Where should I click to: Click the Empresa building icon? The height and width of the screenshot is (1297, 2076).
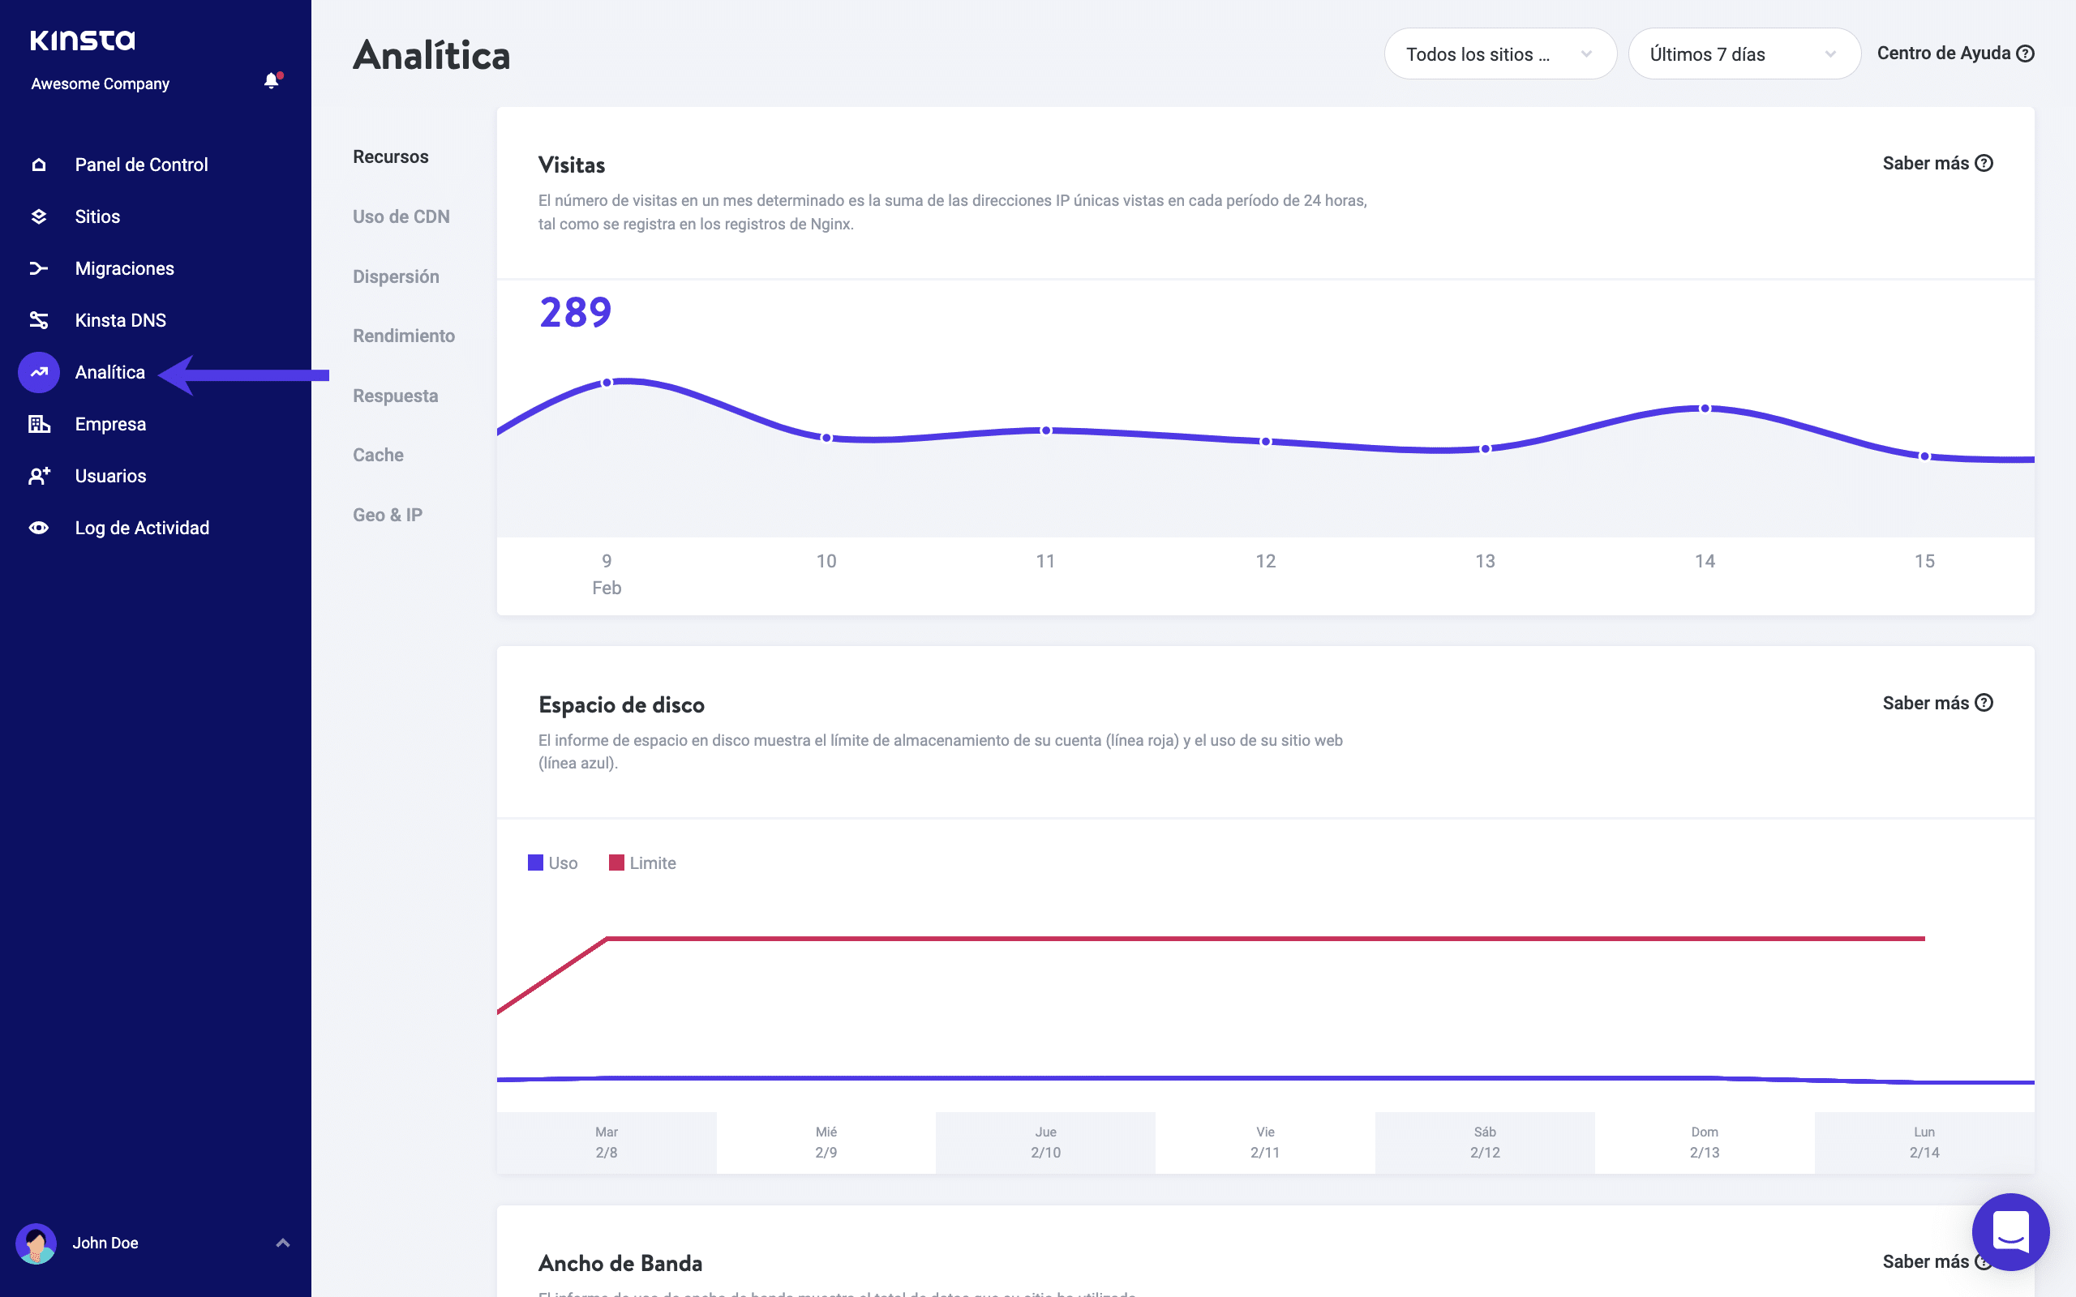click(39, 424)
